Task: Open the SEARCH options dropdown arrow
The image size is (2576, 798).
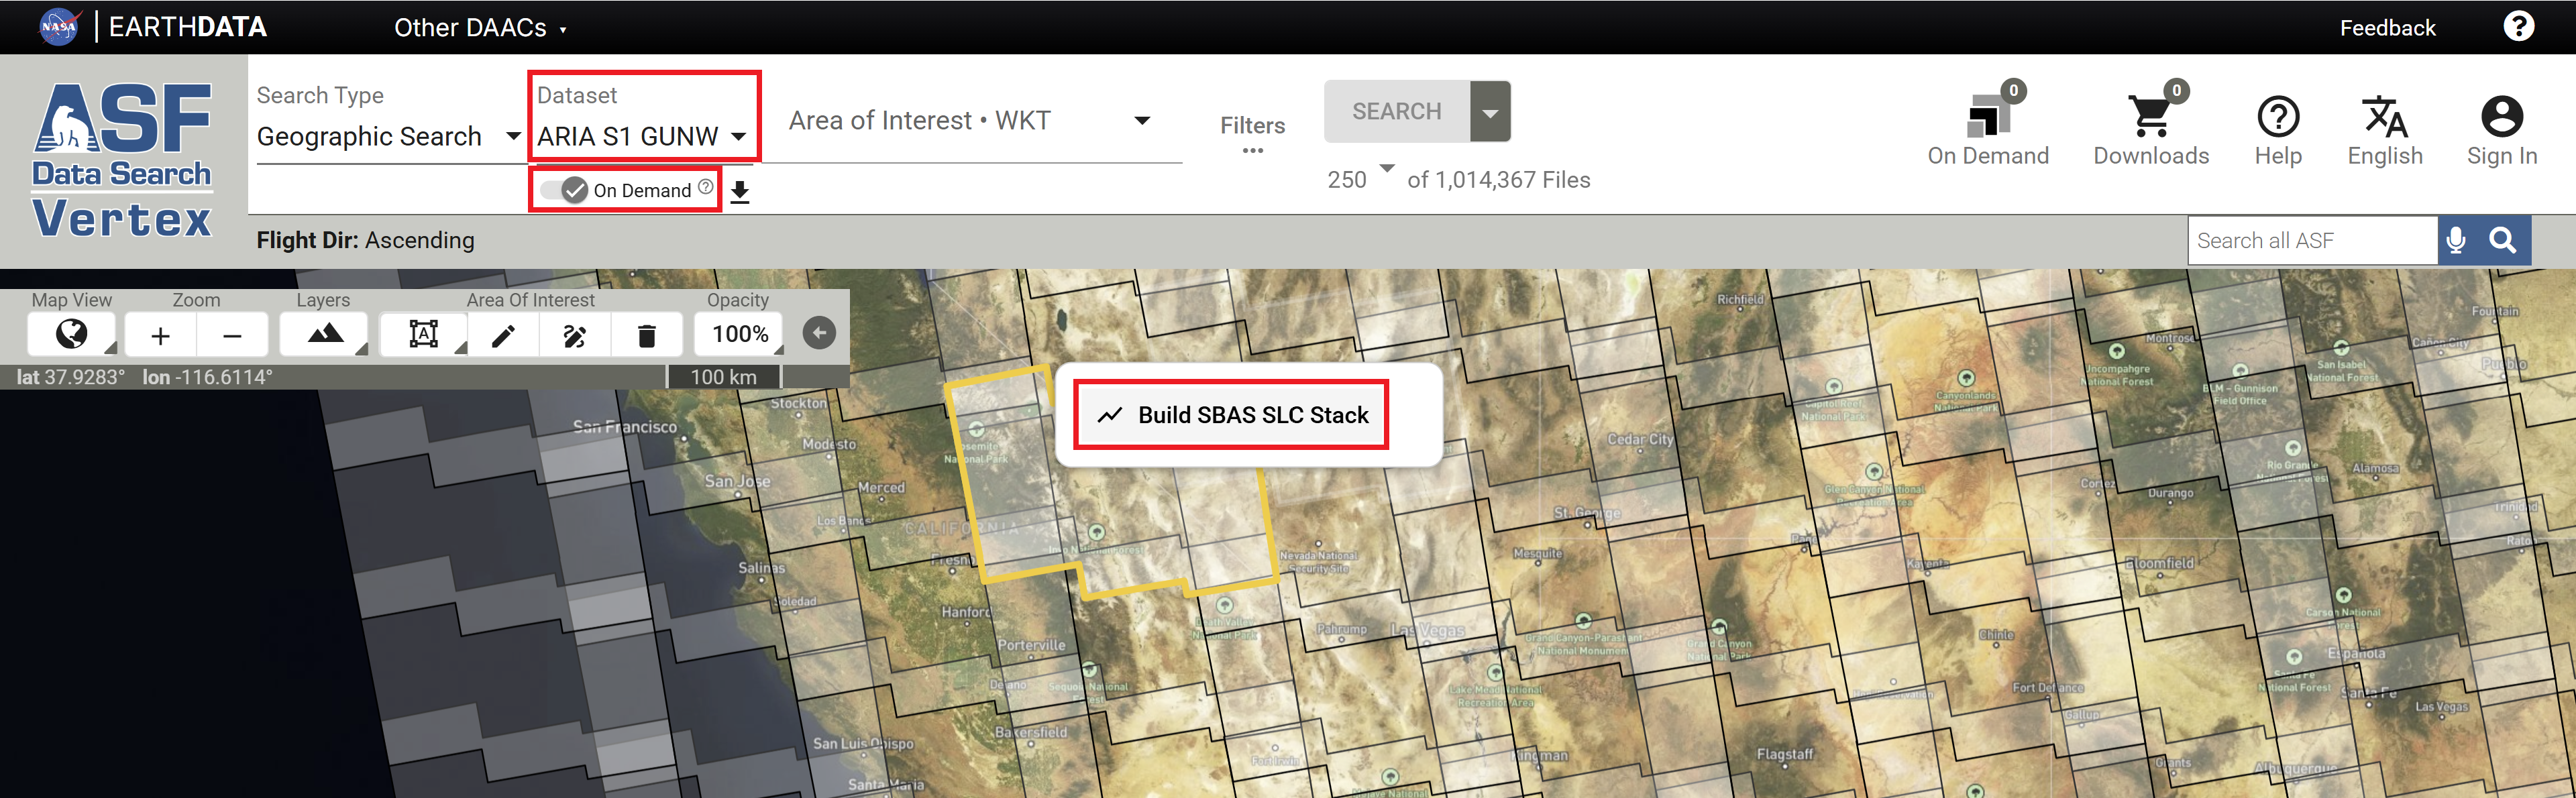Action: click(x=1490, y=111)
